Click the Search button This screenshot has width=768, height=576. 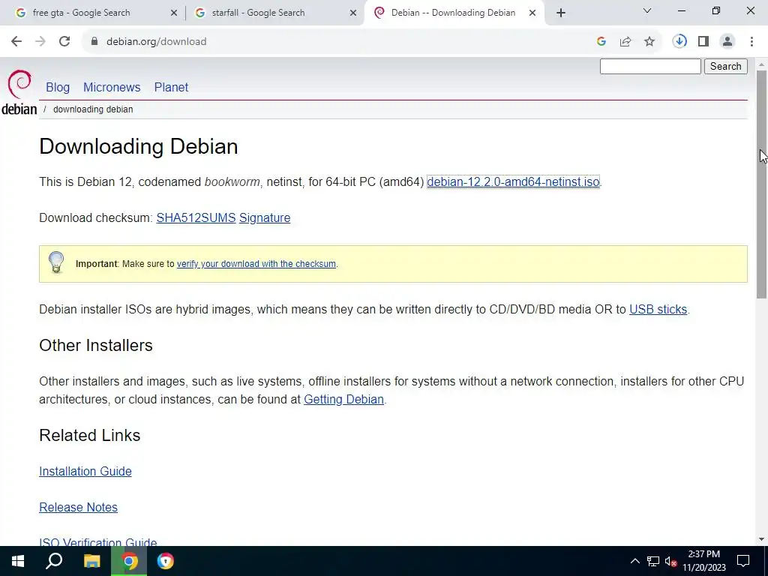tap(726, 66)
